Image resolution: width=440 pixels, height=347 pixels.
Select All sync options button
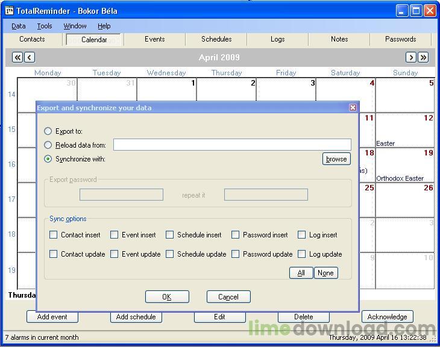pyautogui.click(x=301, y=273)
